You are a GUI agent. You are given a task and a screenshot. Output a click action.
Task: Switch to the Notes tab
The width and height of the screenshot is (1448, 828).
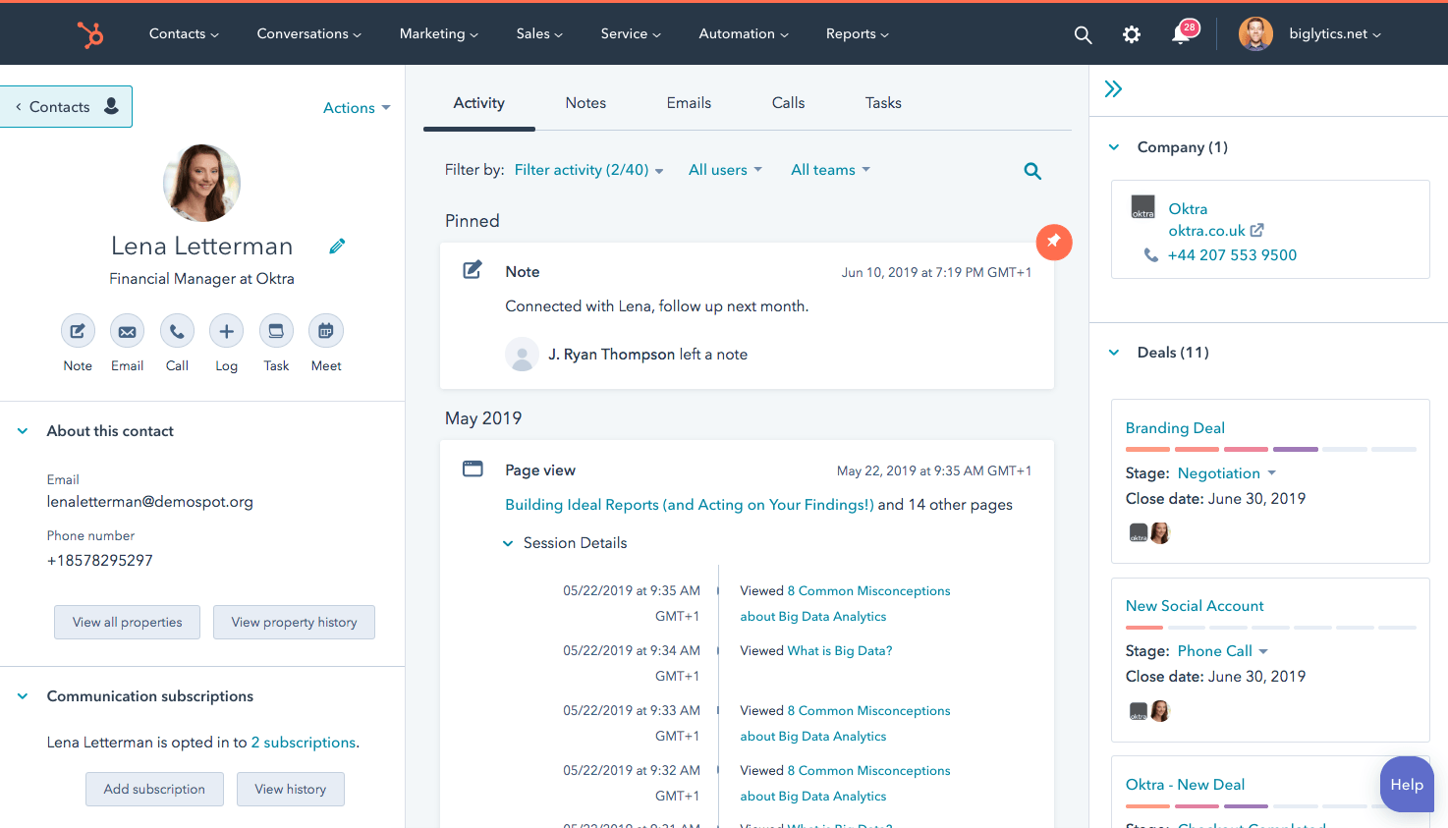pyautogui.click(x=585, y=103)
